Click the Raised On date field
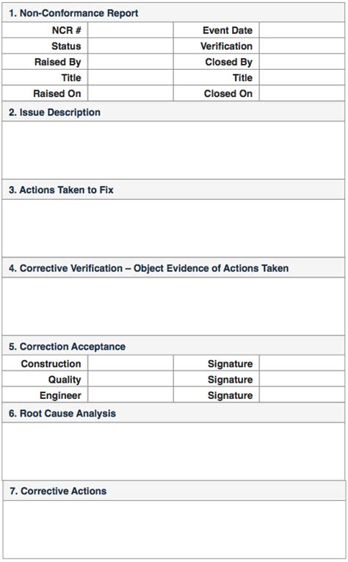The width and height of the screenshot is (348, 562). pos(131,93)
